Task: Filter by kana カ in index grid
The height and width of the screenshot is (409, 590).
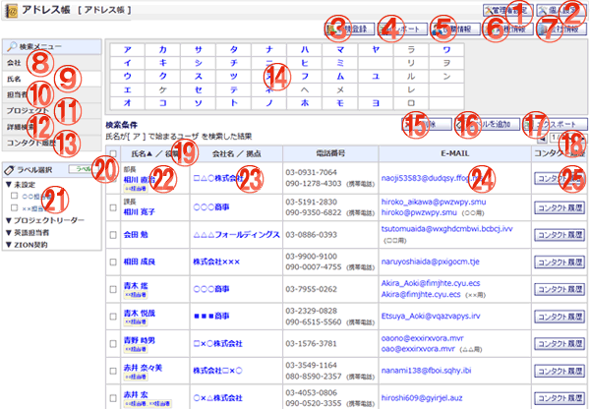Action: coord(162,50)
